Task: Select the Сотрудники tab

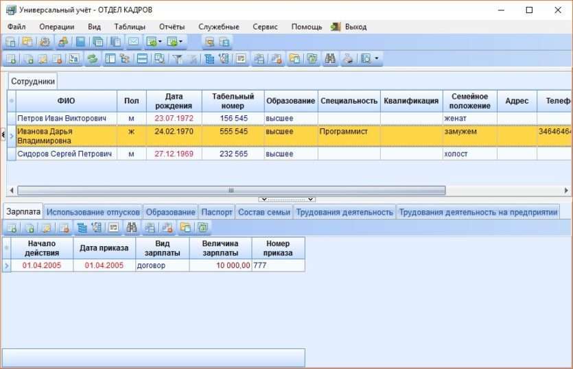Action: 33,81
